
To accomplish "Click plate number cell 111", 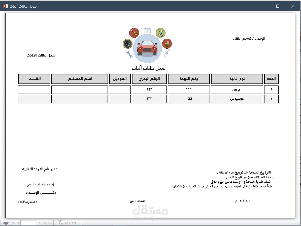I will tap(189, 90).
